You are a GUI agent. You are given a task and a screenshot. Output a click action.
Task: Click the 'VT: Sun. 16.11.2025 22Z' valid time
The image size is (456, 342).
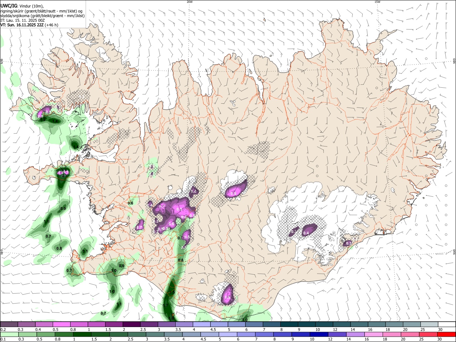tap(22, 25)
